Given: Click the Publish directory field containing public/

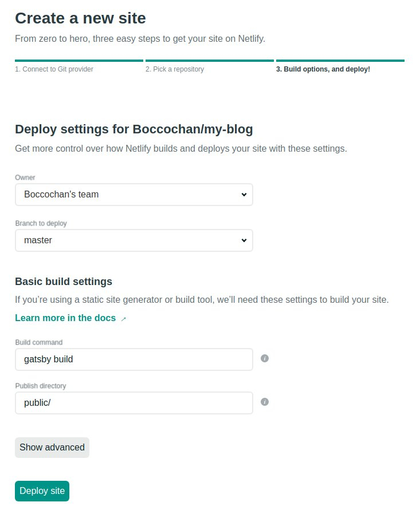Looking at the screenshot, I should click(134, 403).
